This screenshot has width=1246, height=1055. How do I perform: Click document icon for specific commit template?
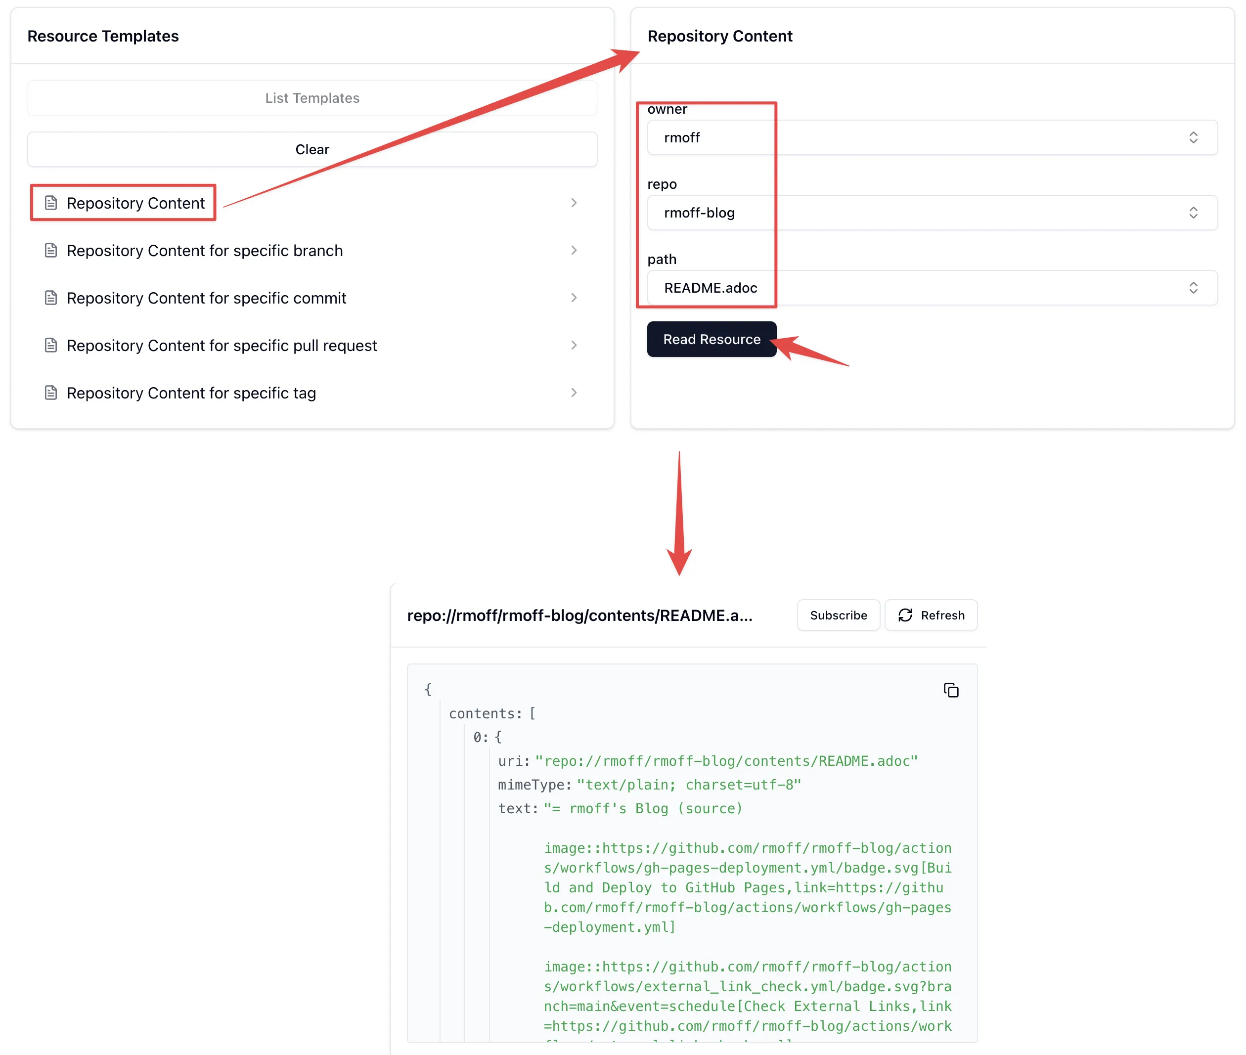(51, 297)
